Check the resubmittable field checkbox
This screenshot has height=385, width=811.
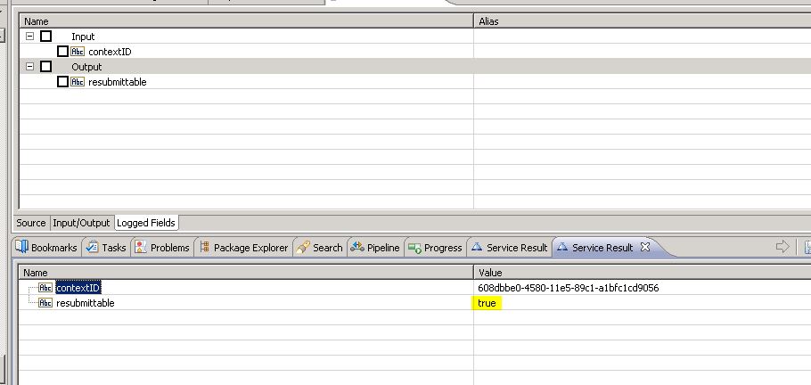click(62, 82)
